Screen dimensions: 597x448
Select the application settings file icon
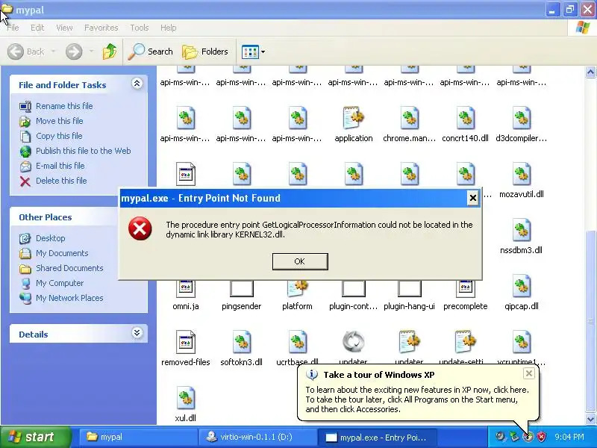[x=354, y=118]
